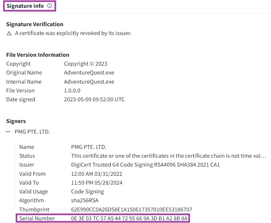Screen dimensions: 271x223
Task: Click the Name field label under Signers
Action: coord(27,147)
